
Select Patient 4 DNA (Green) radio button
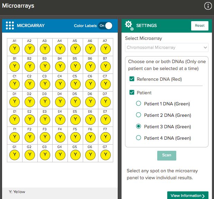pyautogui.click(x=139, y=138)
